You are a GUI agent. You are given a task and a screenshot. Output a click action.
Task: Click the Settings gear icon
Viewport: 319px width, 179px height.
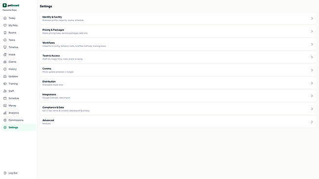point(5,127)
